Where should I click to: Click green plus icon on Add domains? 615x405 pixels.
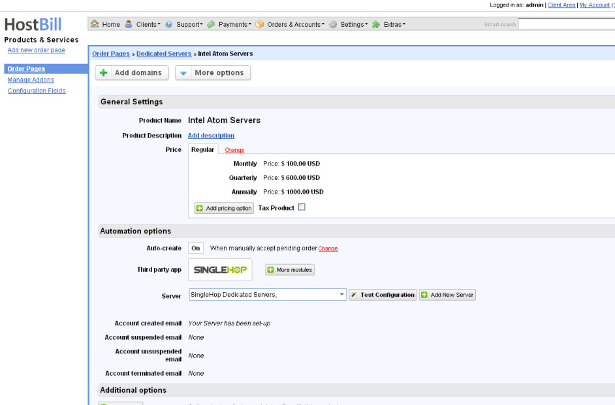point(104,72)
